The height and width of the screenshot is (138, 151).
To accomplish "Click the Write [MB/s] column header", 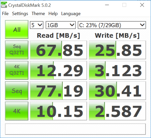I will [117, 36].
